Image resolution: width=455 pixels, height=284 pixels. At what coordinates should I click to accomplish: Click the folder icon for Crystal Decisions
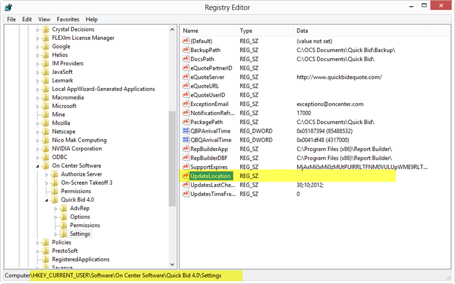pos(45,29)
